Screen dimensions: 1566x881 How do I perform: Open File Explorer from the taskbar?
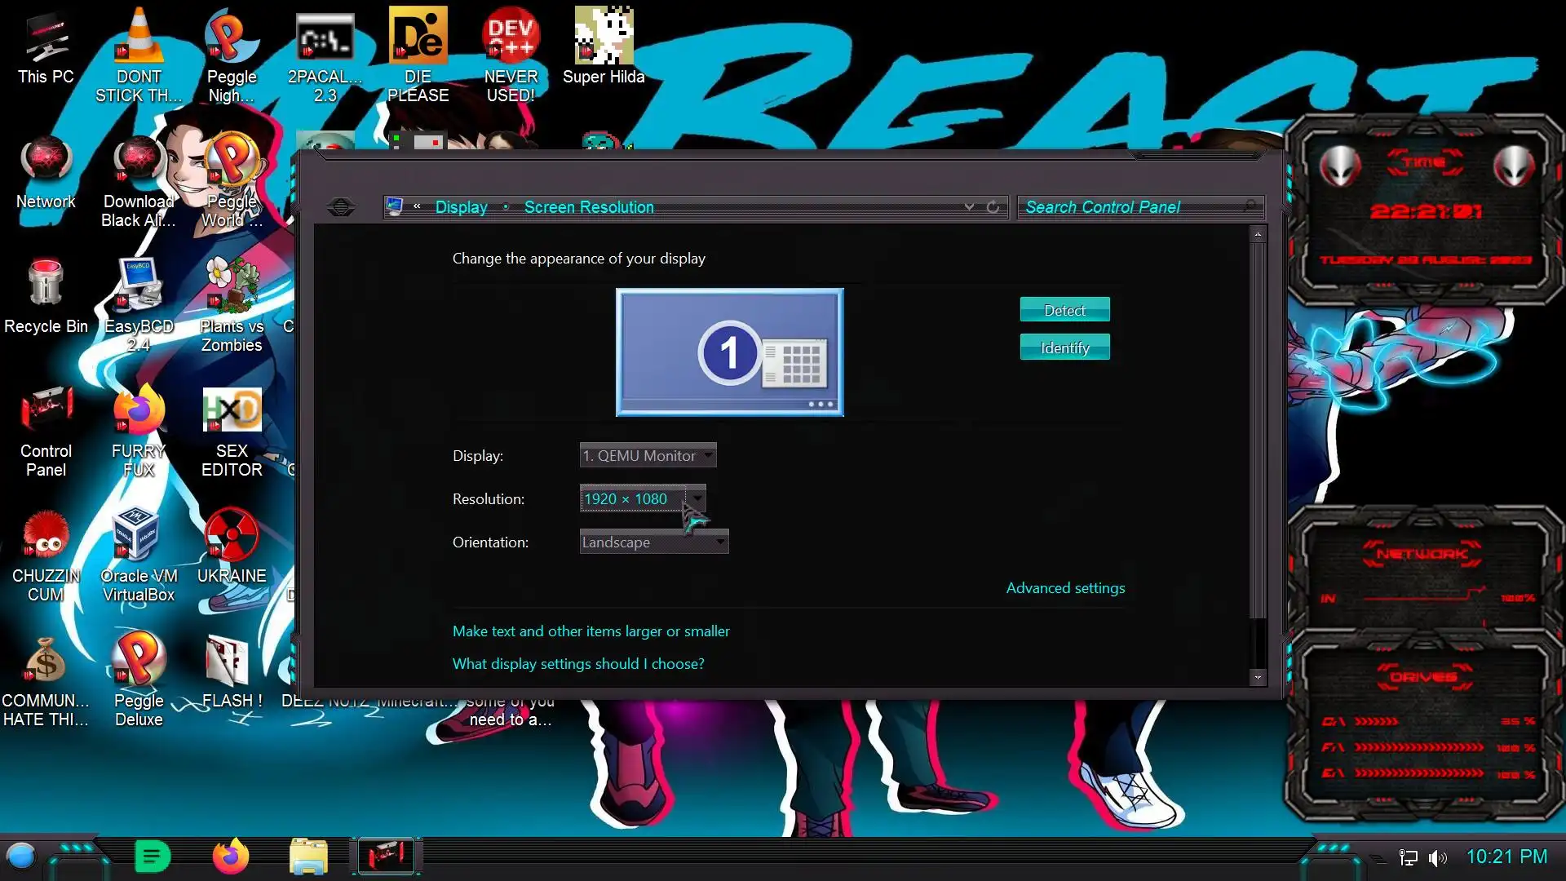[x=308, y=857]
